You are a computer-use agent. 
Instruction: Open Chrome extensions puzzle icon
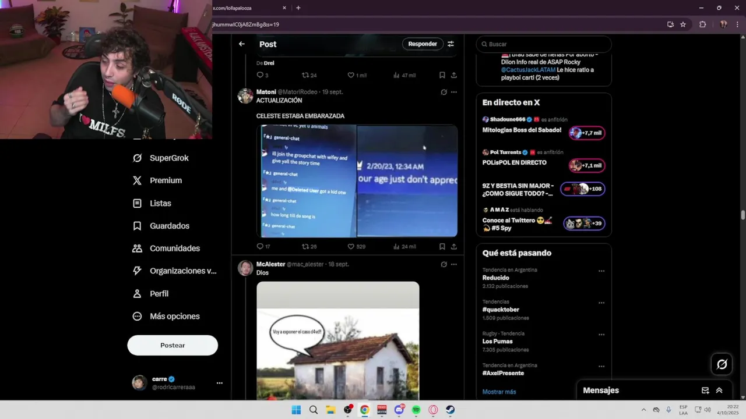click(702, 24)
